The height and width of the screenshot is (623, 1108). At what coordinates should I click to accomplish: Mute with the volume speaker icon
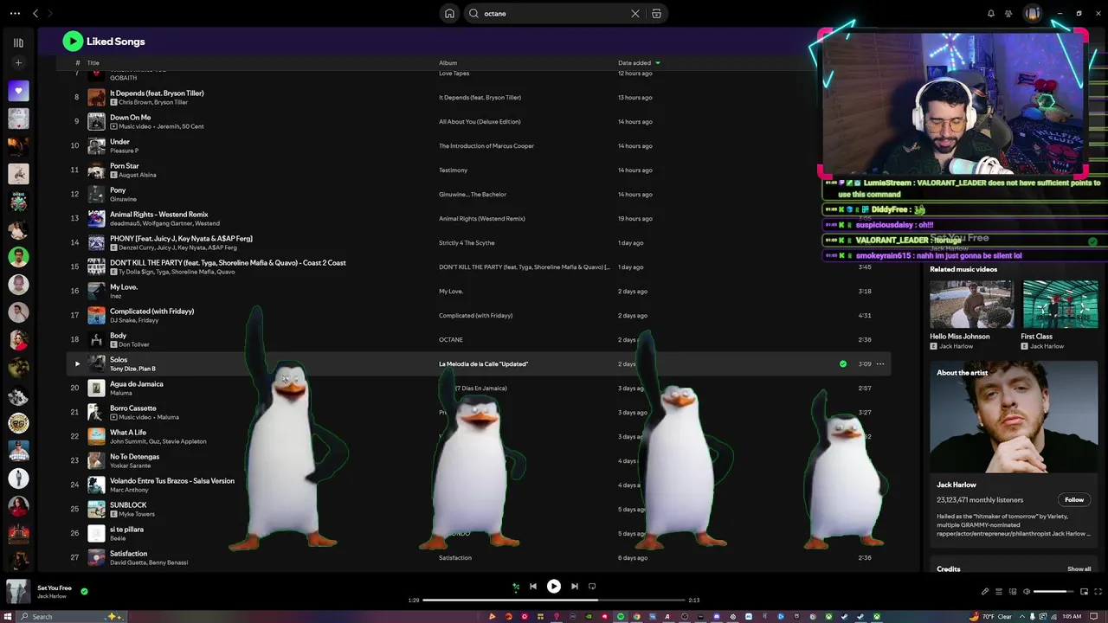[1027, 592]
